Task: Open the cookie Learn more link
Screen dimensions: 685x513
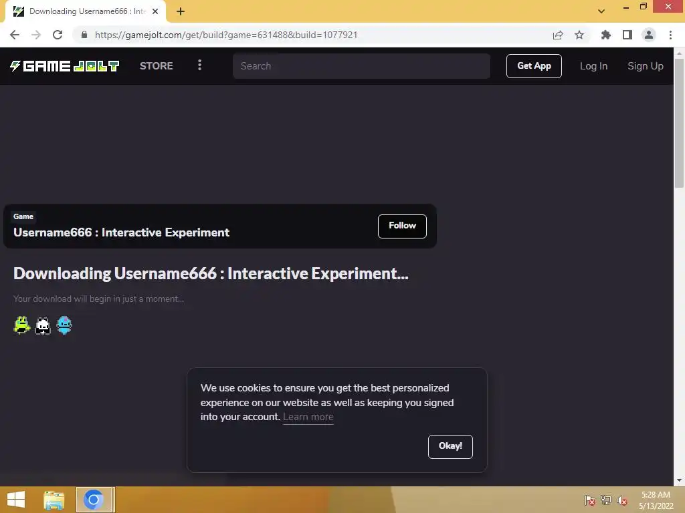Action: pyautogui.click(x=308, y=417)
